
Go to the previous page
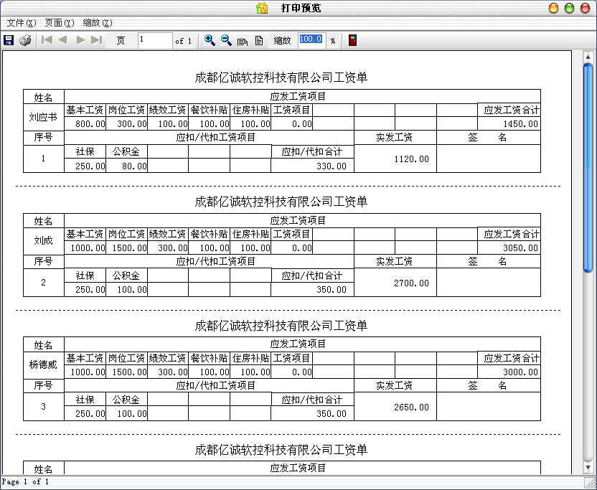(62, 40)
